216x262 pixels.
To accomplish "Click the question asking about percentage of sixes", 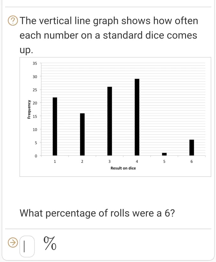I will pos(97,213).
